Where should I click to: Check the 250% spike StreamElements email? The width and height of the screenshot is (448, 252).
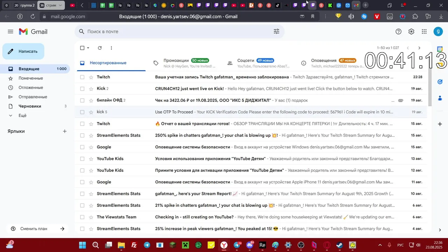point(82,135)
